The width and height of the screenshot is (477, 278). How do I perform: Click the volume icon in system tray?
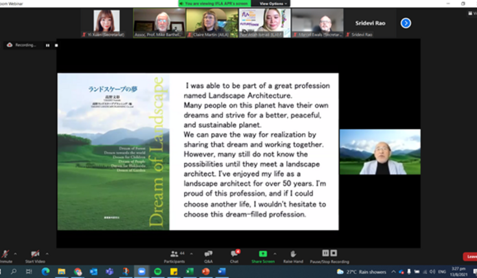point(432,272)
